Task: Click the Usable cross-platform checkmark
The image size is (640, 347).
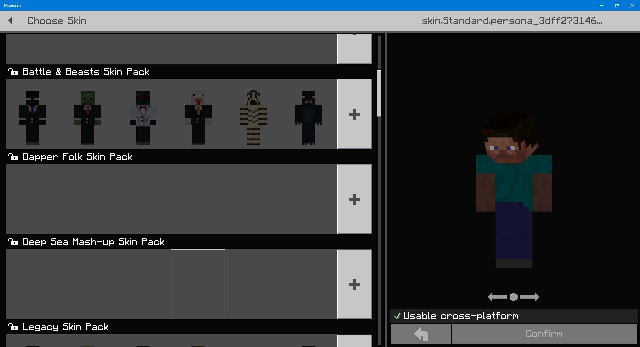Action: click(x=397, y=316)
